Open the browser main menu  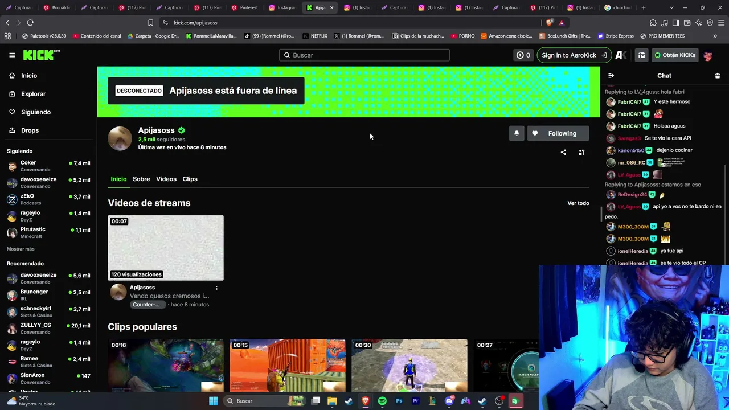pos(722,23)
